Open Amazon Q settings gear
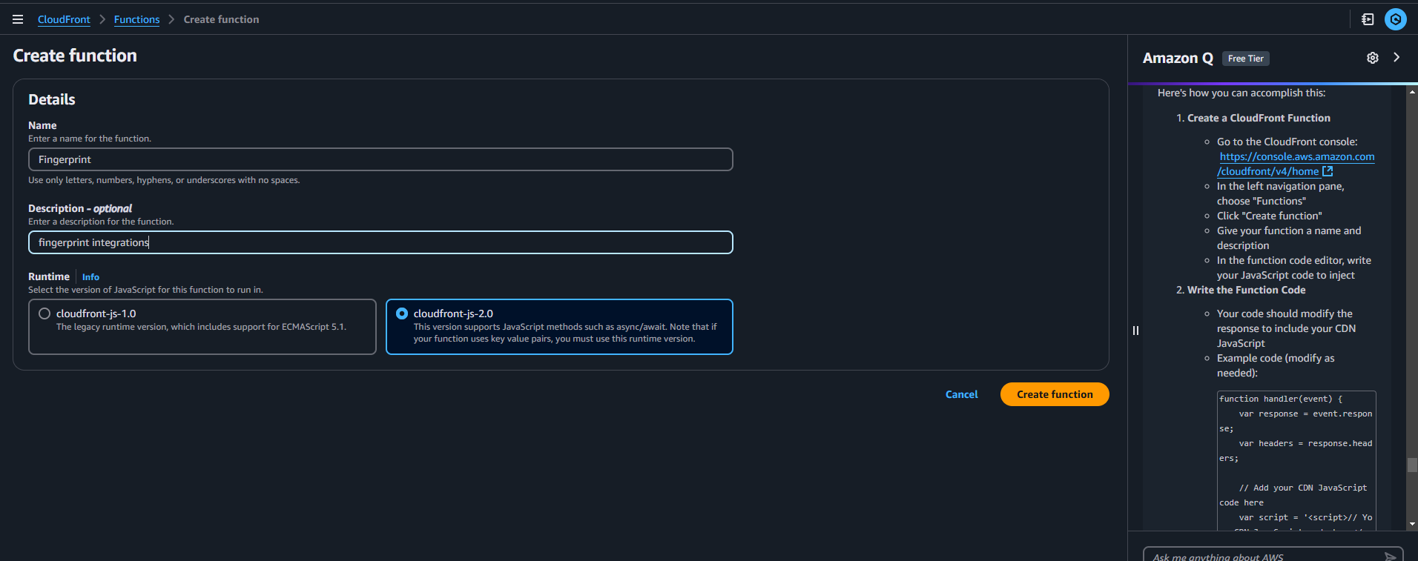 1373,58
